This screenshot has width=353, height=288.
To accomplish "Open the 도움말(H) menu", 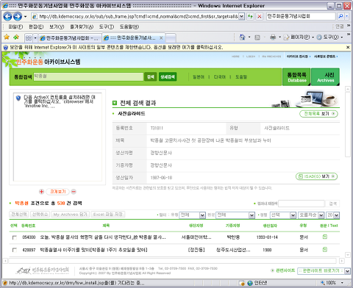I will (x=129, y=26).
